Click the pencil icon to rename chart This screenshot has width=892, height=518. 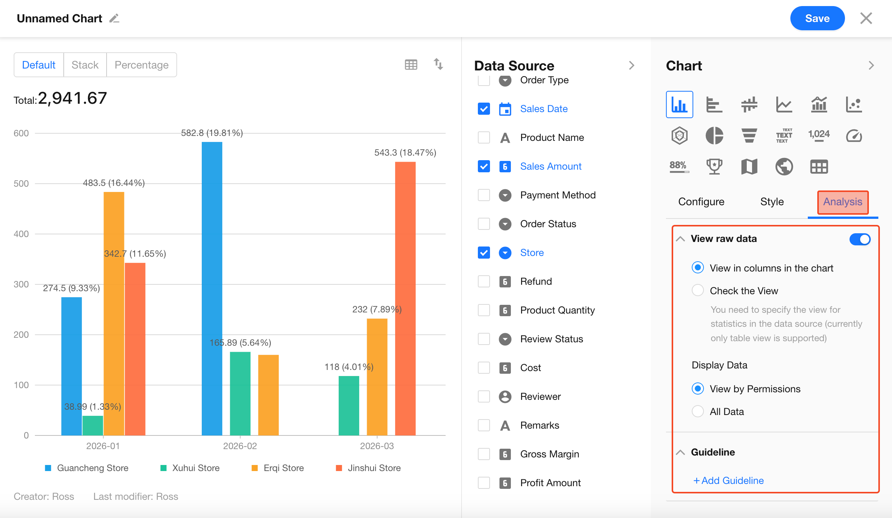tap(114, 18)
